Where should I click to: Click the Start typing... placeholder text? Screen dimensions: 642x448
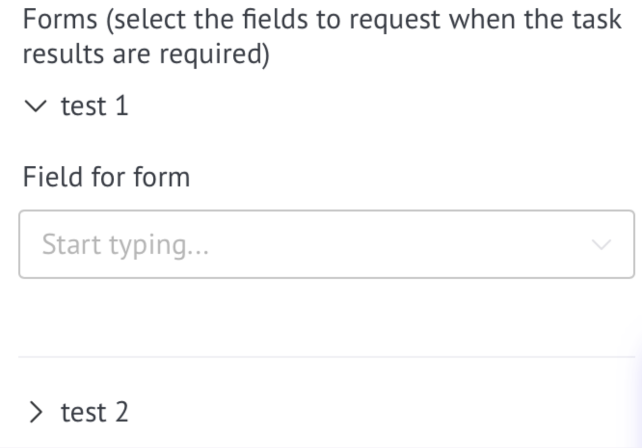pos(125,245)
